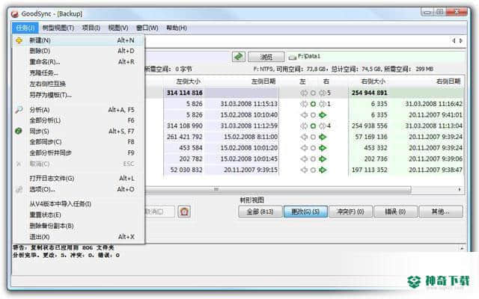Screen dimensions: 479x299
Task: Click the magnifier icon beside 分析(A)
Action: 19,110
